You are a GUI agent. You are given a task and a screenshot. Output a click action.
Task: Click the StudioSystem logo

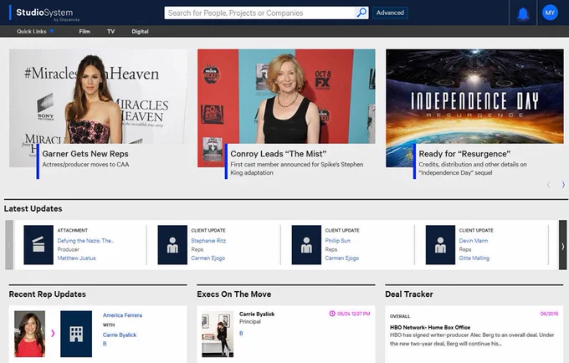[45, 13]
